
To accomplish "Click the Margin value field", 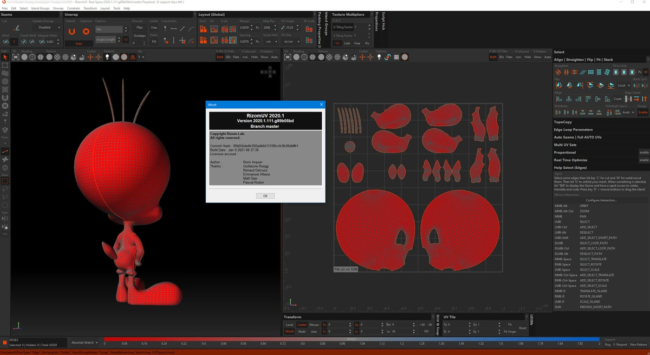I will [245, 28].
